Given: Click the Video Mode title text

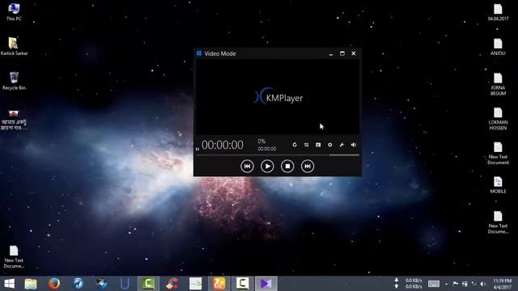Looking at the screenshot, I should (220, 53).
